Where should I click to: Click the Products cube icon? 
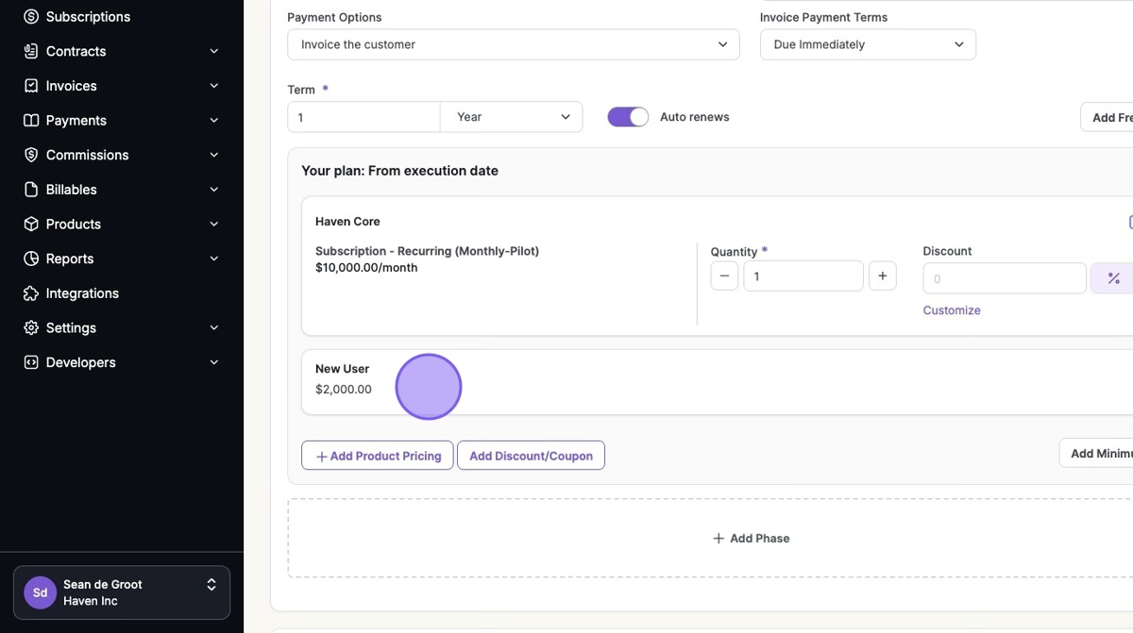point(31,225)
